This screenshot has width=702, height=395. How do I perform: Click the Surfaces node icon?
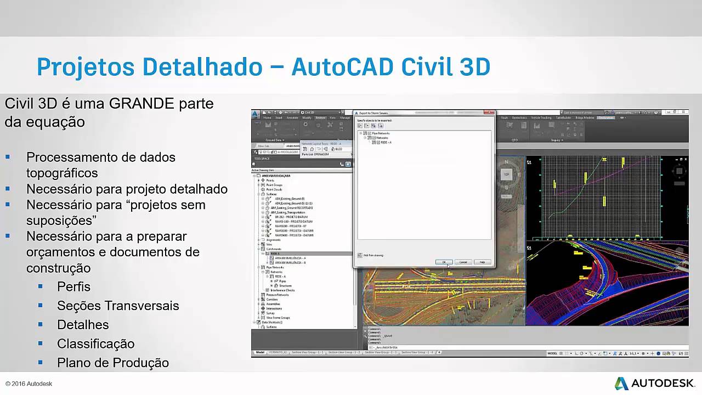[263, 194]
